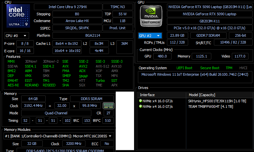The image size is (254, 152).
Task: Click the AES-NI feature label
Action: 13,85
